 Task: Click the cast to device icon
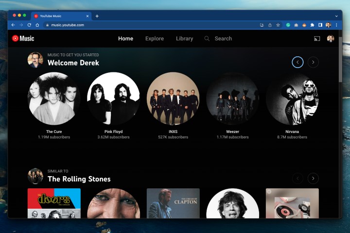point(317,39)
